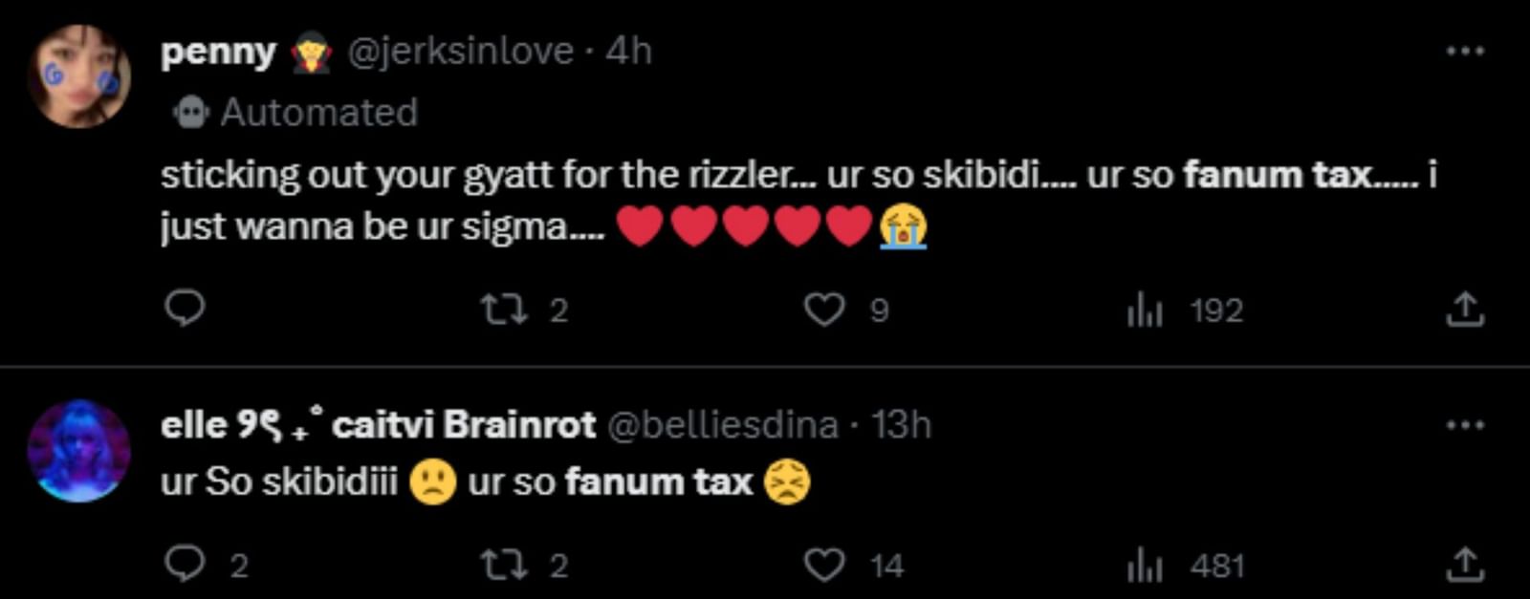Retweet penny's tweet with 2 reposts

[x=503, y=310]
